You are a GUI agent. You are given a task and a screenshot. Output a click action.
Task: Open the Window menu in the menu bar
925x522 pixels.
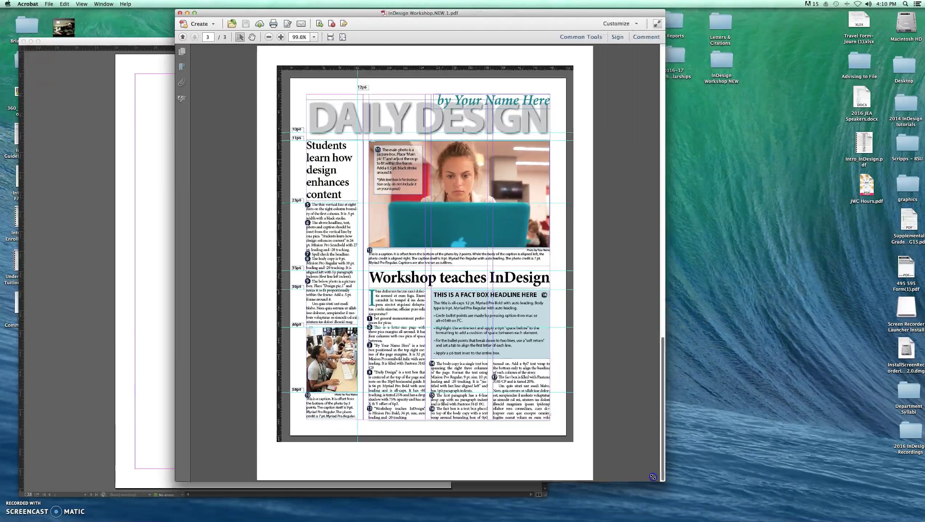(x=103, y=4)
